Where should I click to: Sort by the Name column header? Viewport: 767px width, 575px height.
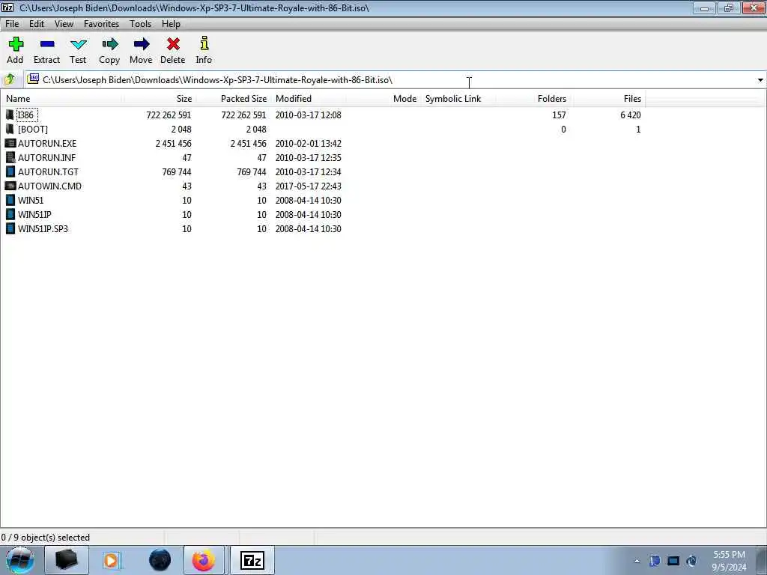point(62,98)
